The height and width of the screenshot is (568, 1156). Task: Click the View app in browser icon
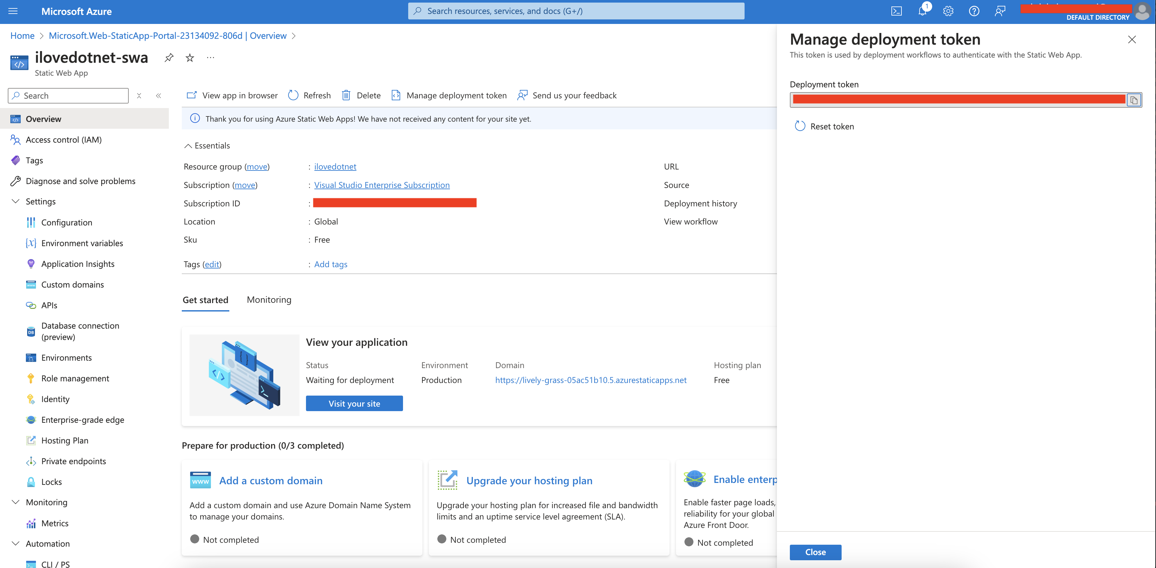193,95
